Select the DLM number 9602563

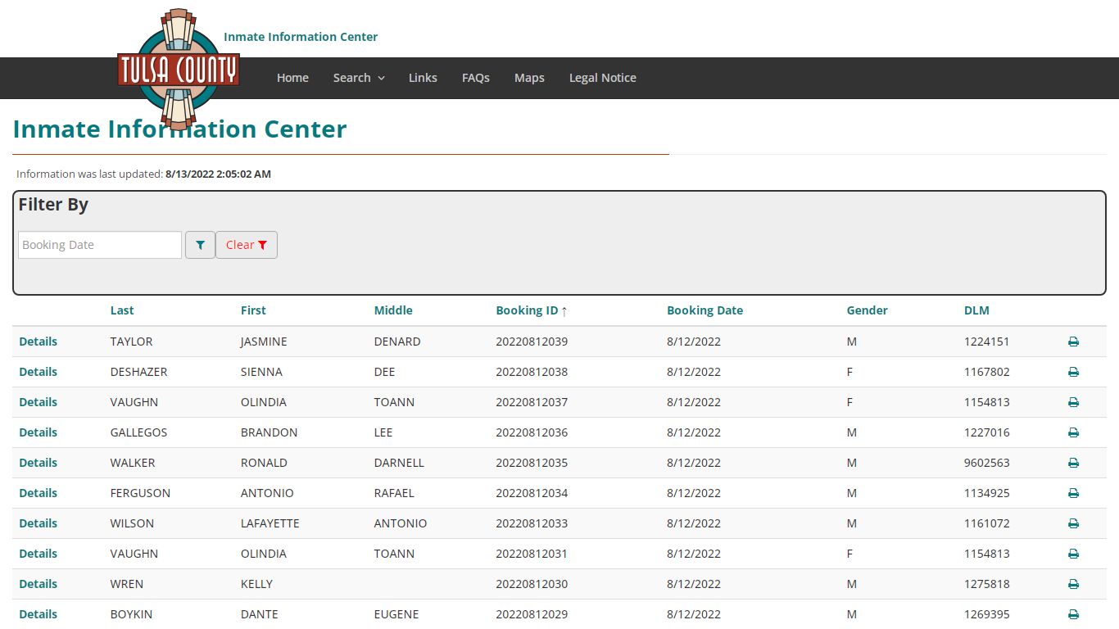987,463
